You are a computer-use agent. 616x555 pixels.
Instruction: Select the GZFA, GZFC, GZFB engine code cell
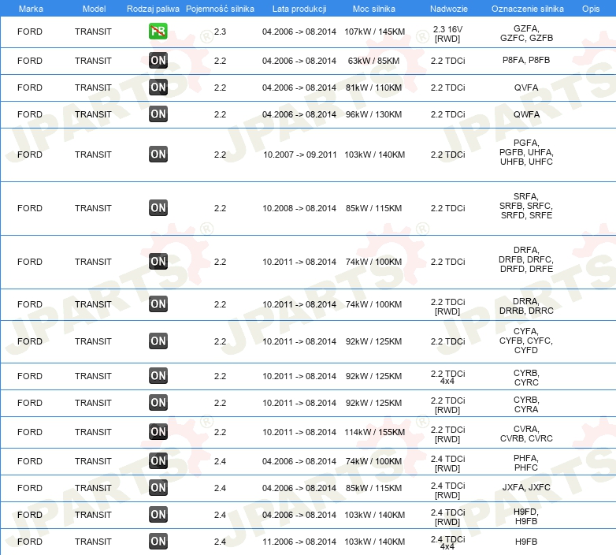526,33
